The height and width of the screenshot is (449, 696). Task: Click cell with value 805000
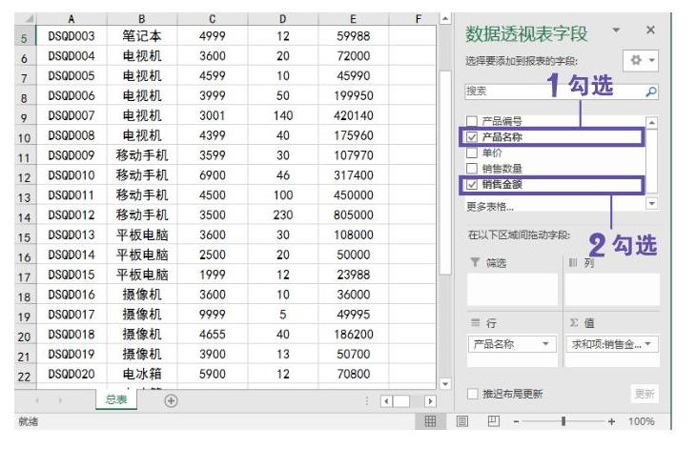point(353,214)
